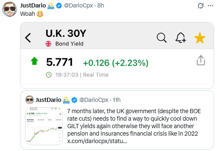
Task: Tap the add alert bell icon
Action: pos(180,37)
